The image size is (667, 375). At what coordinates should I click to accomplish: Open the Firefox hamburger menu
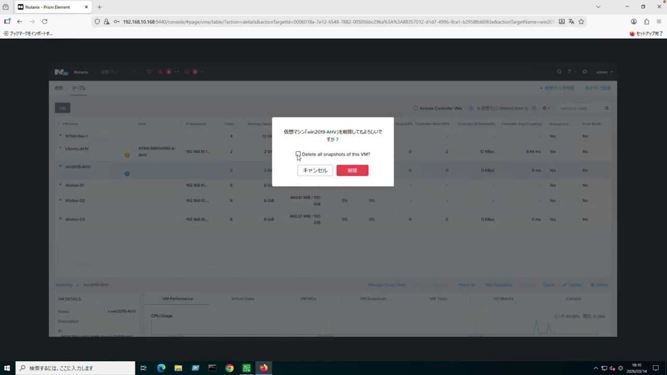coord(659,21)
